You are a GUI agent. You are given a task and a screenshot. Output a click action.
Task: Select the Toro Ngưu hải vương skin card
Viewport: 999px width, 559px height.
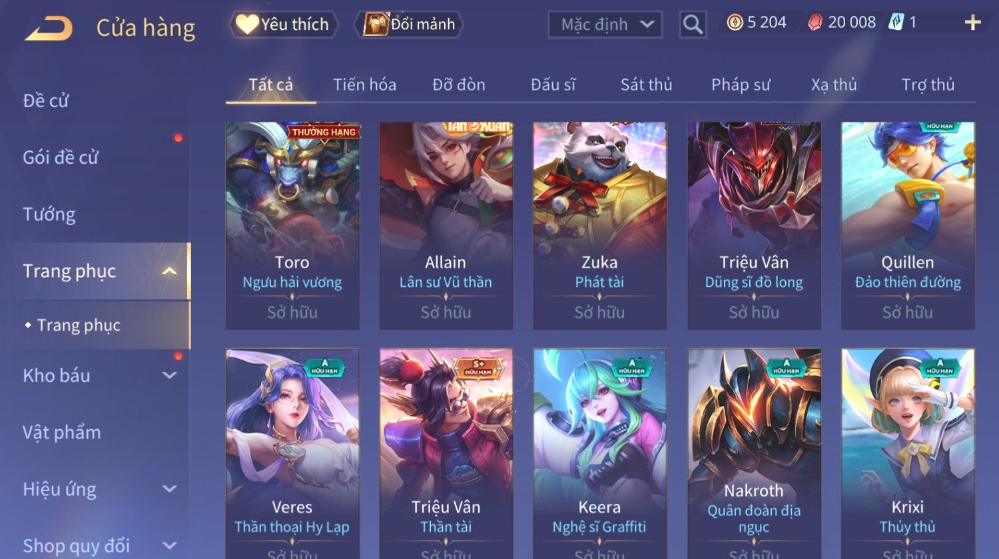click(x=292, y=226)
